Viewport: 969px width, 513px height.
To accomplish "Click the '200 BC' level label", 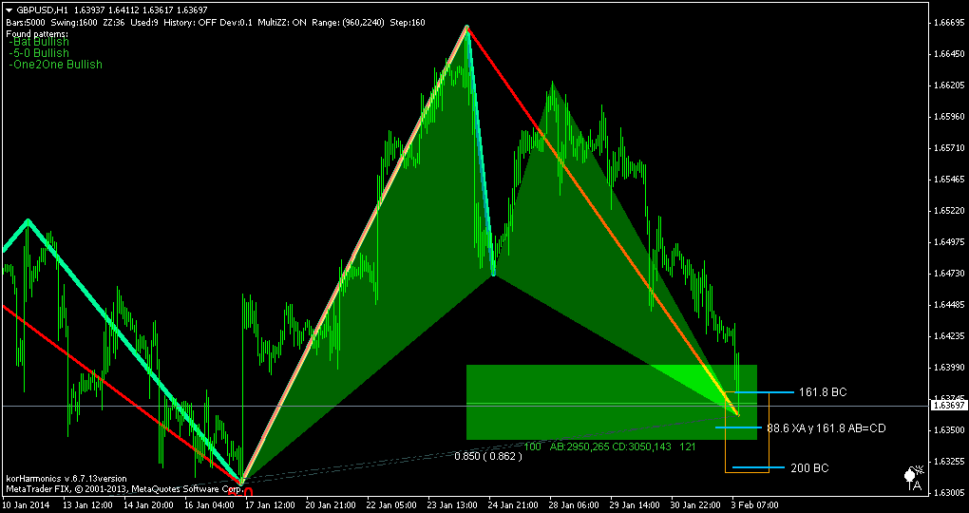I will pos(809,468).
